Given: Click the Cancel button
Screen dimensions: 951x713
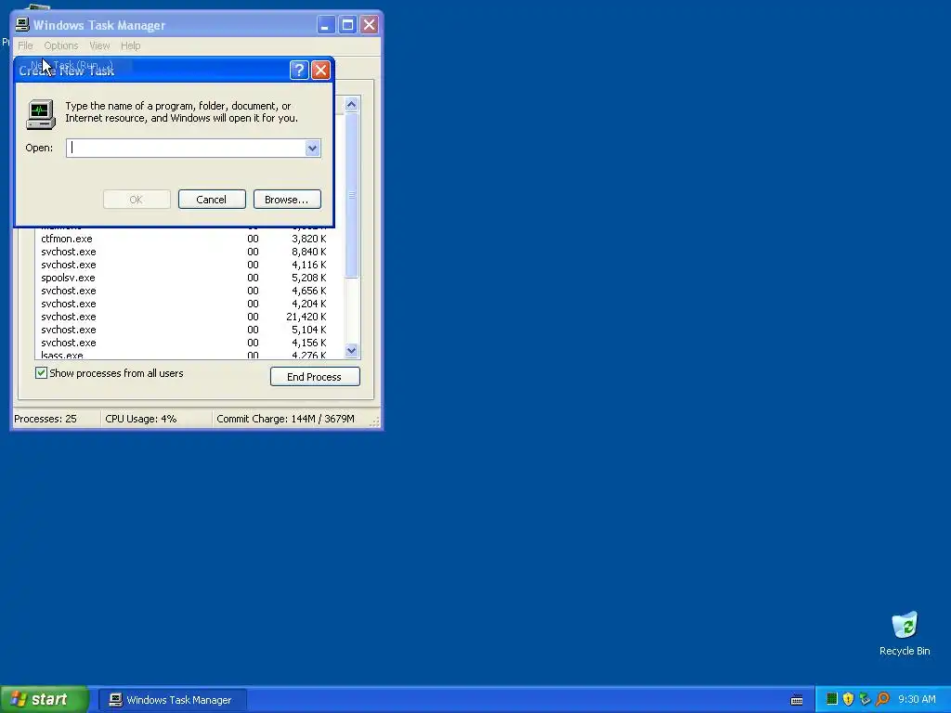Looking at the screenshot, I should (212, 200).
